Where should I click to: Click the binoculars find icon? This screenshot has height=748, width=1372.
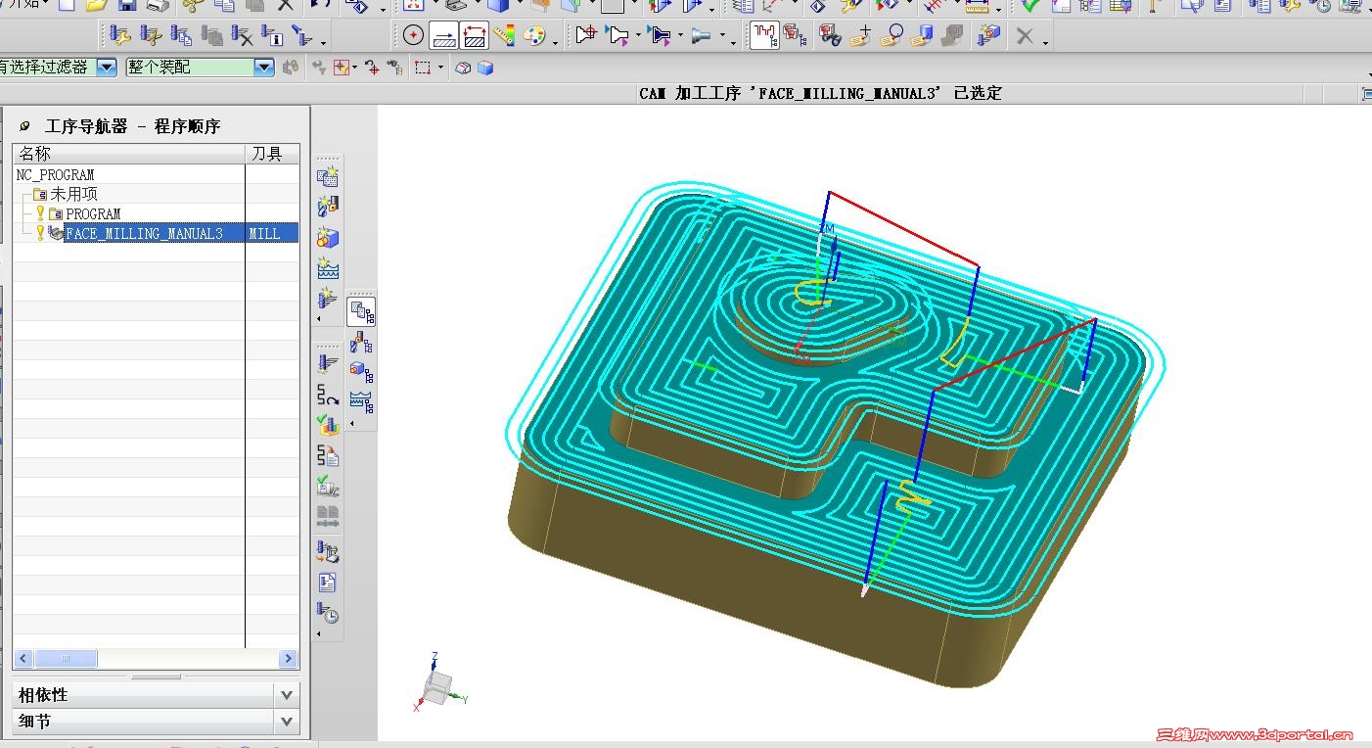click(830, 36)
